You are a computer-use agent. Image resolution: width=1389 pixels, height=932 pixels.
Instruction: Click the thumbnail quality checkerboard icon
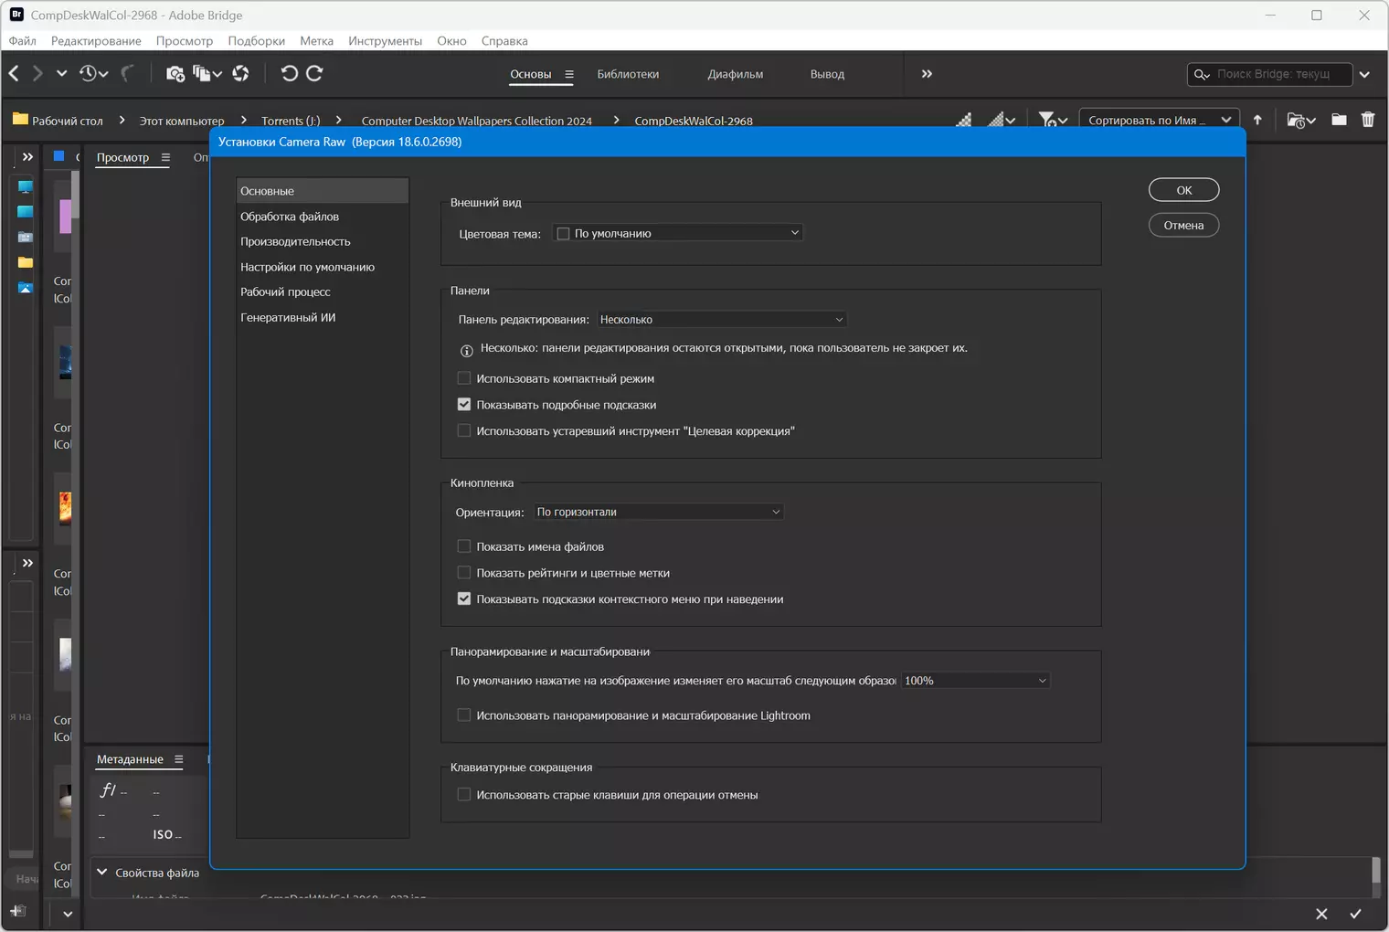pyautogui.click(x=964, y=120)
